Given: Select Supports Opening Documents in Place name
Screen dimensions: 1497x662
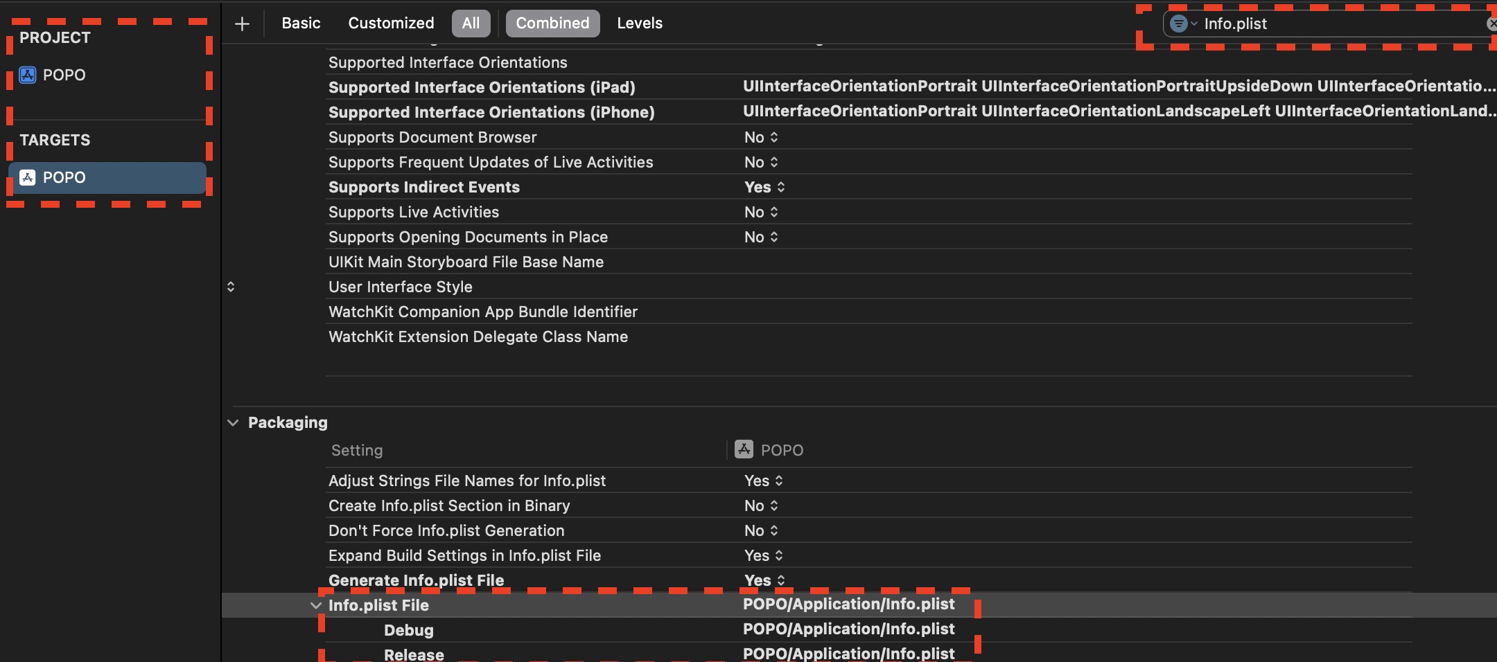Looking at the screenshot, I should click(468, 237).
